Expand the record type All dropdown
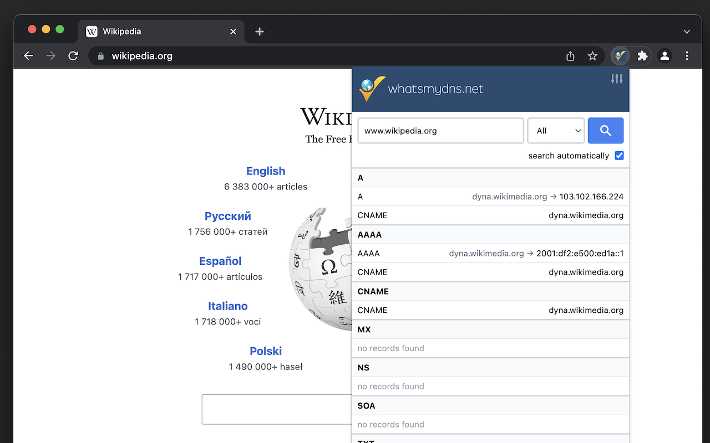710x443 pixels. [x=556, y=131]
